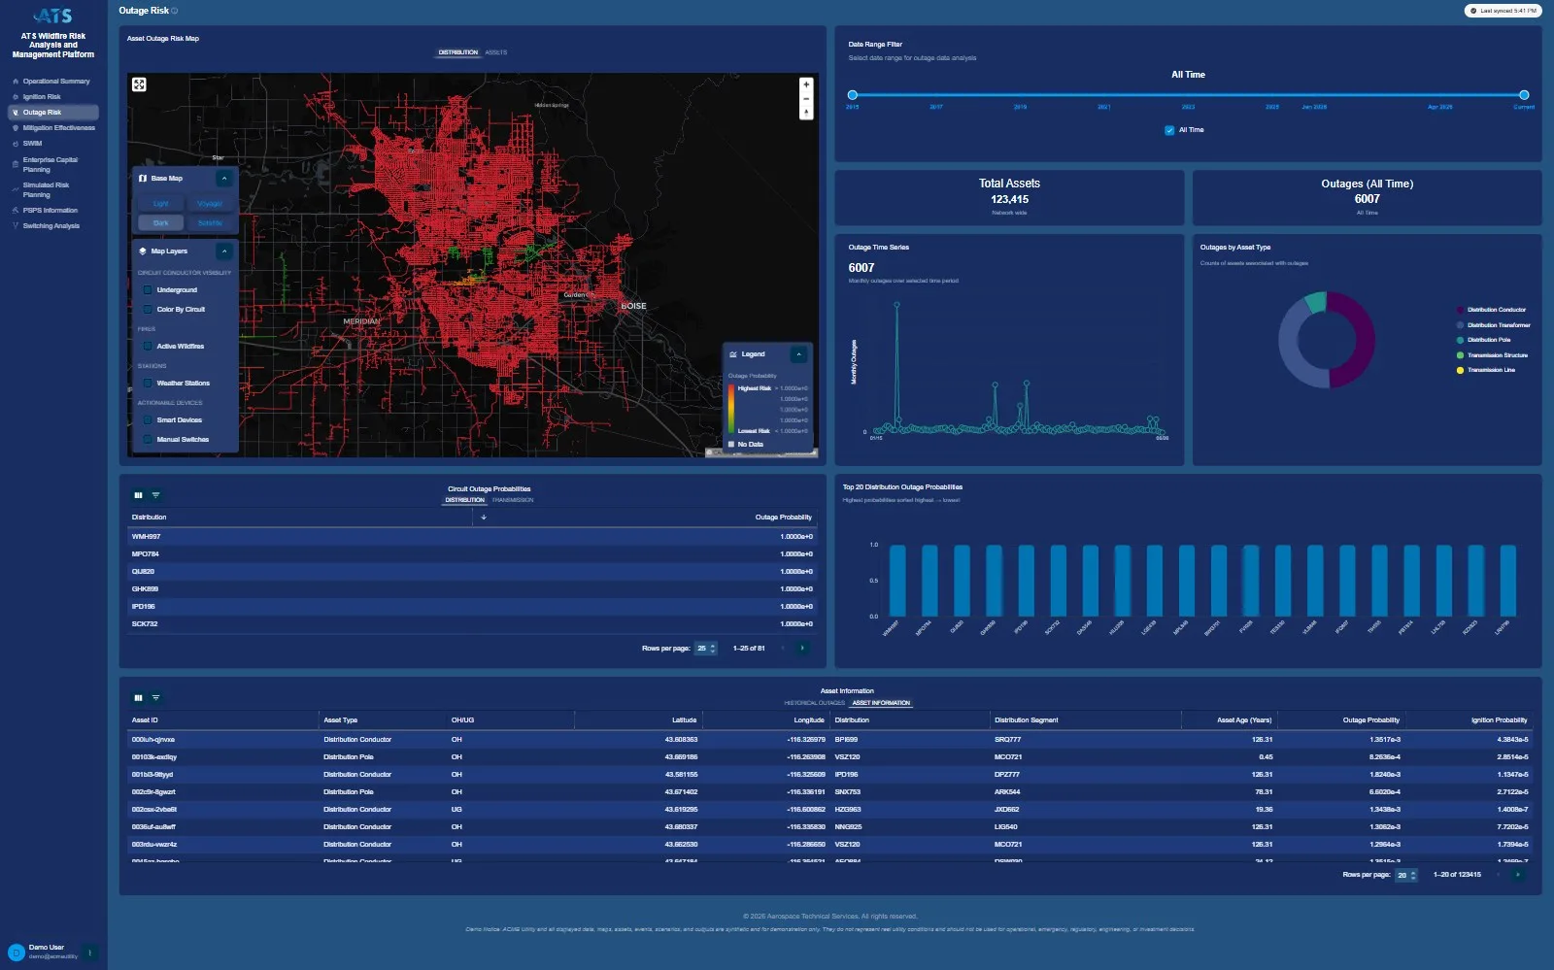Click the info icon next to Outage Risk title
1554x970 pixels.
pos(175,11)
